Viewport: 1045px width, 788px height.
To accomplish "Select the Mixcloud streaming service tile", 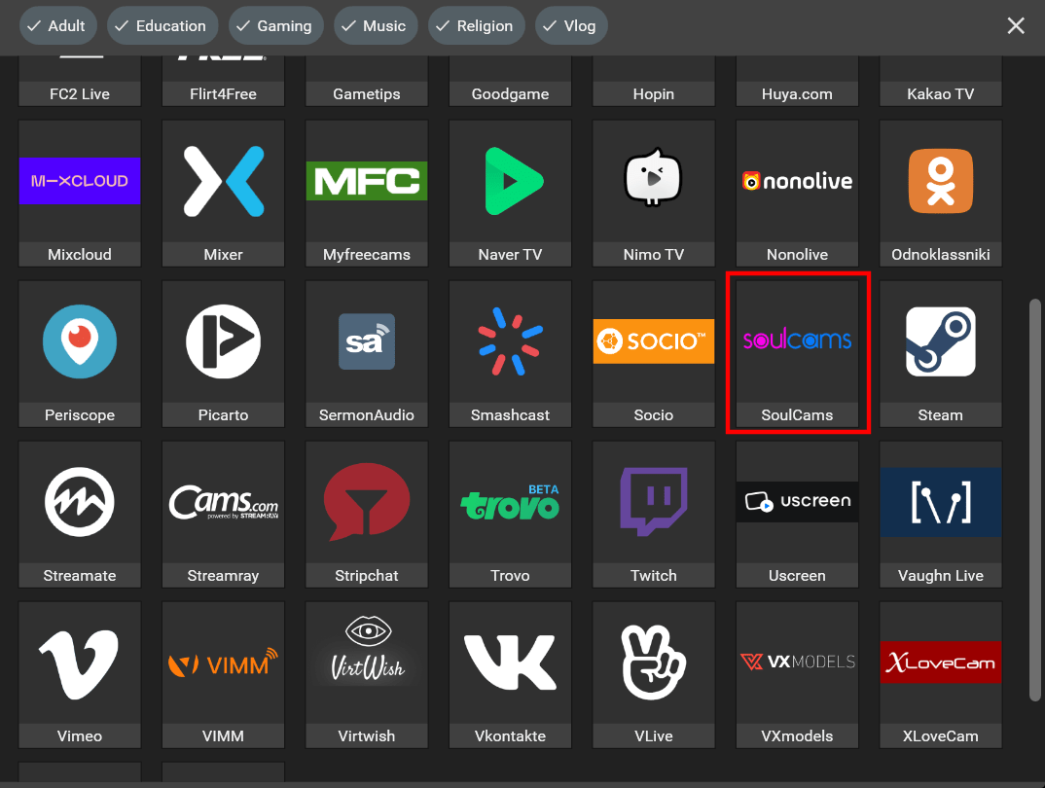I will tap(80, 194).
